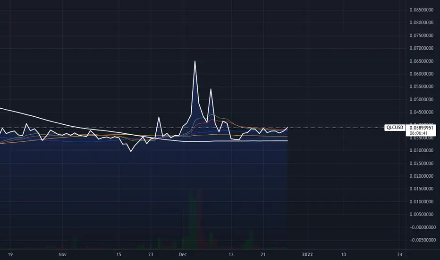Image resolution: width=440 pixels, height=260 pixels.
Task: Click the 0.02500000 price axis label
Action: [422, 163]
